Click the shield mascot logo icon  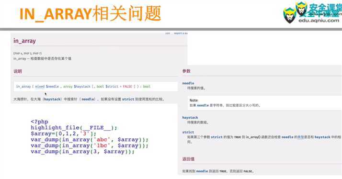pos(290,15)
